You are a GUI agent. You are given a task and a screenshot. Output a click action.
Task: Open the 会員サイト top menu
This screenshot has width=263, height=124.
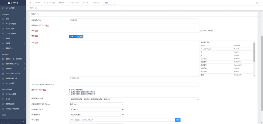click(x=62, y=3)
